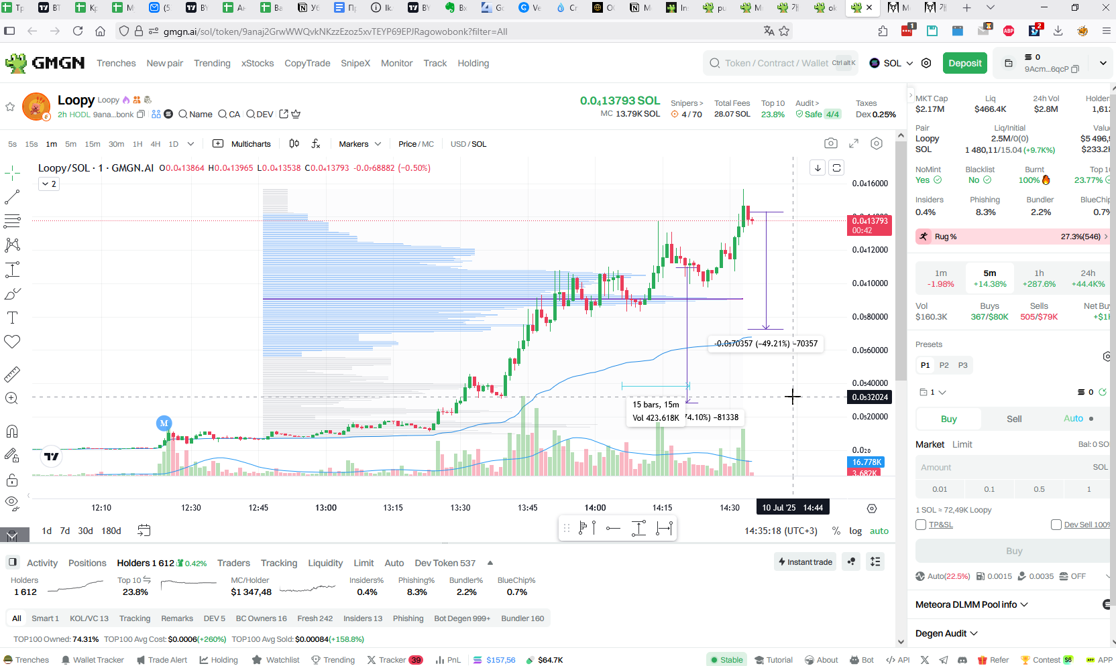Expand chart to fullscreen
The width and height of the screenshot is (1116, 666).
tap(854, 143)
